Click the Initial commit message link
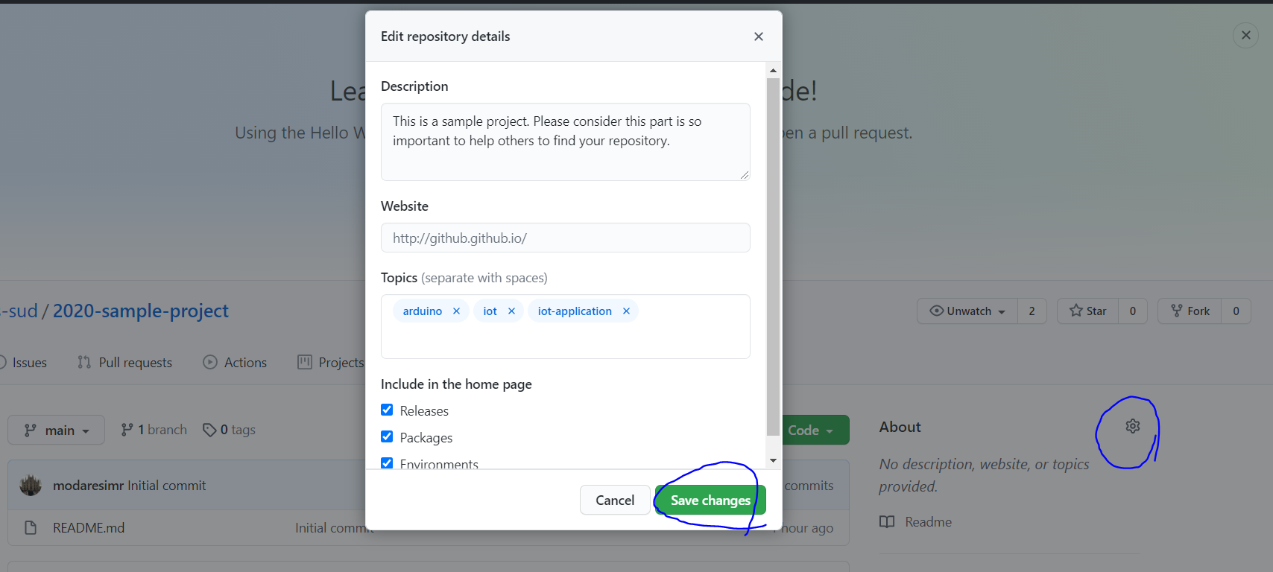Screen dimensions: 1273x572 pos(167,486)
